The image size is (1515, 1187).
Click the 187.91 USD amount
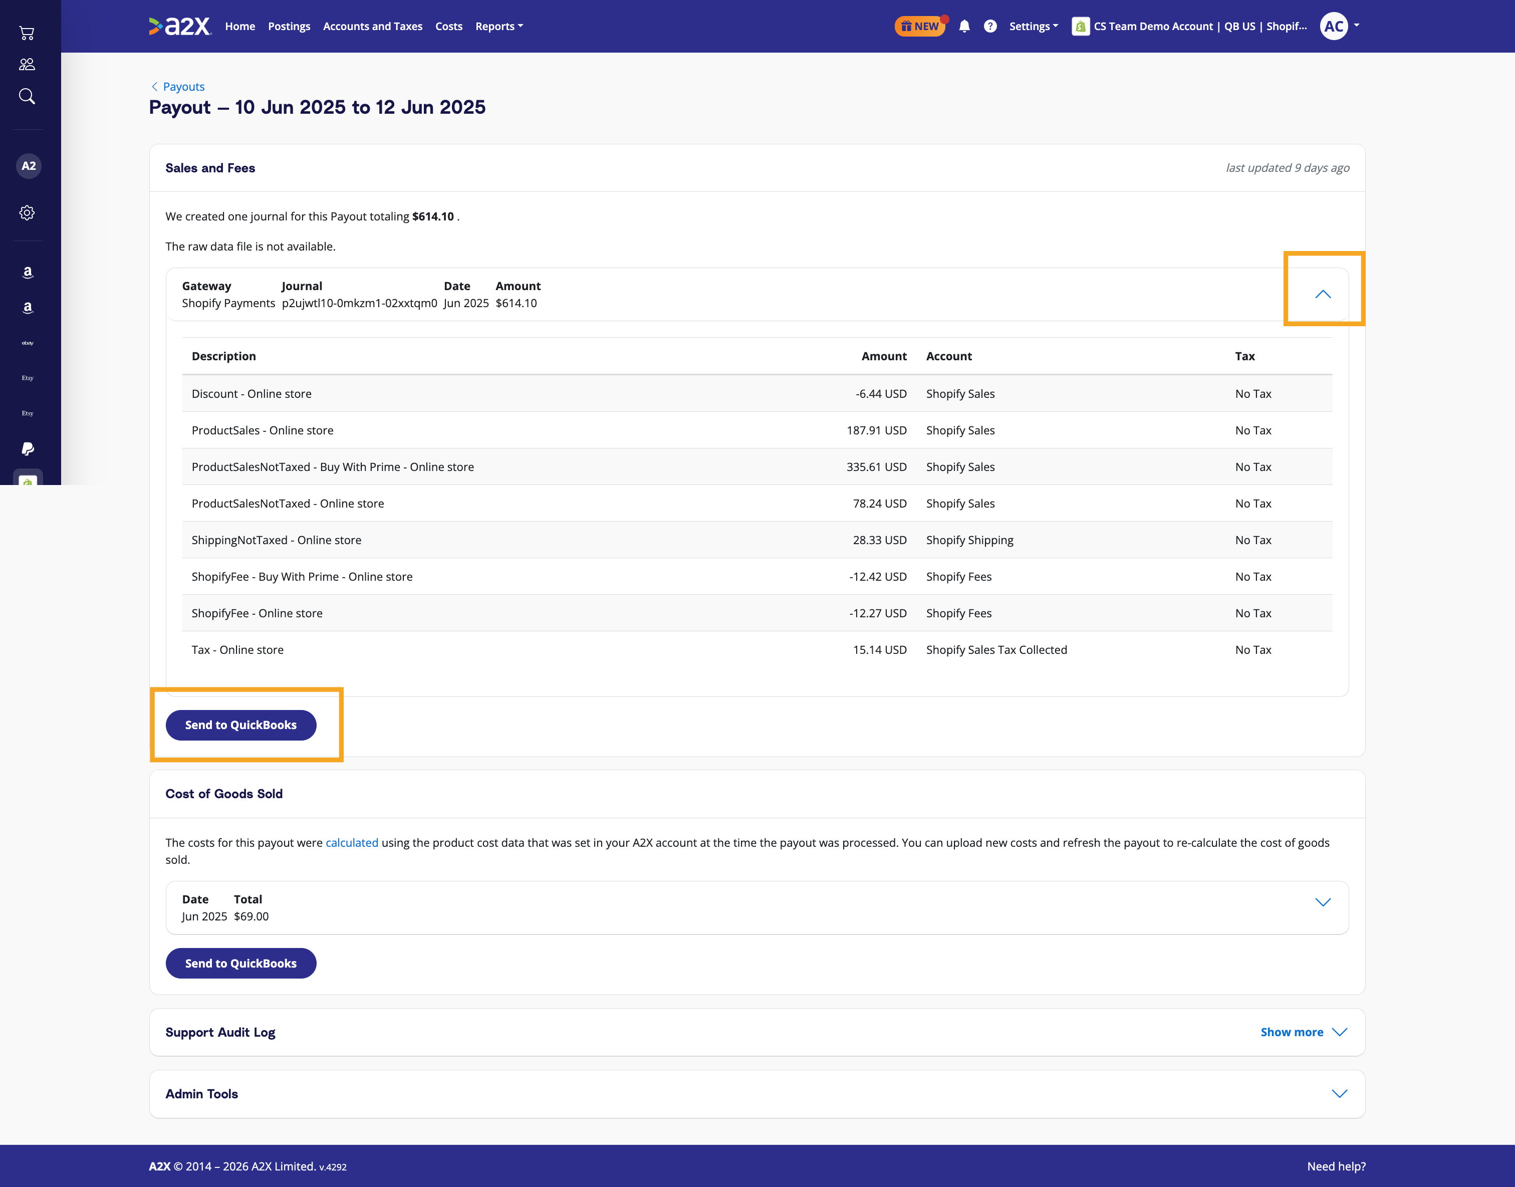[x=876, y=430]
